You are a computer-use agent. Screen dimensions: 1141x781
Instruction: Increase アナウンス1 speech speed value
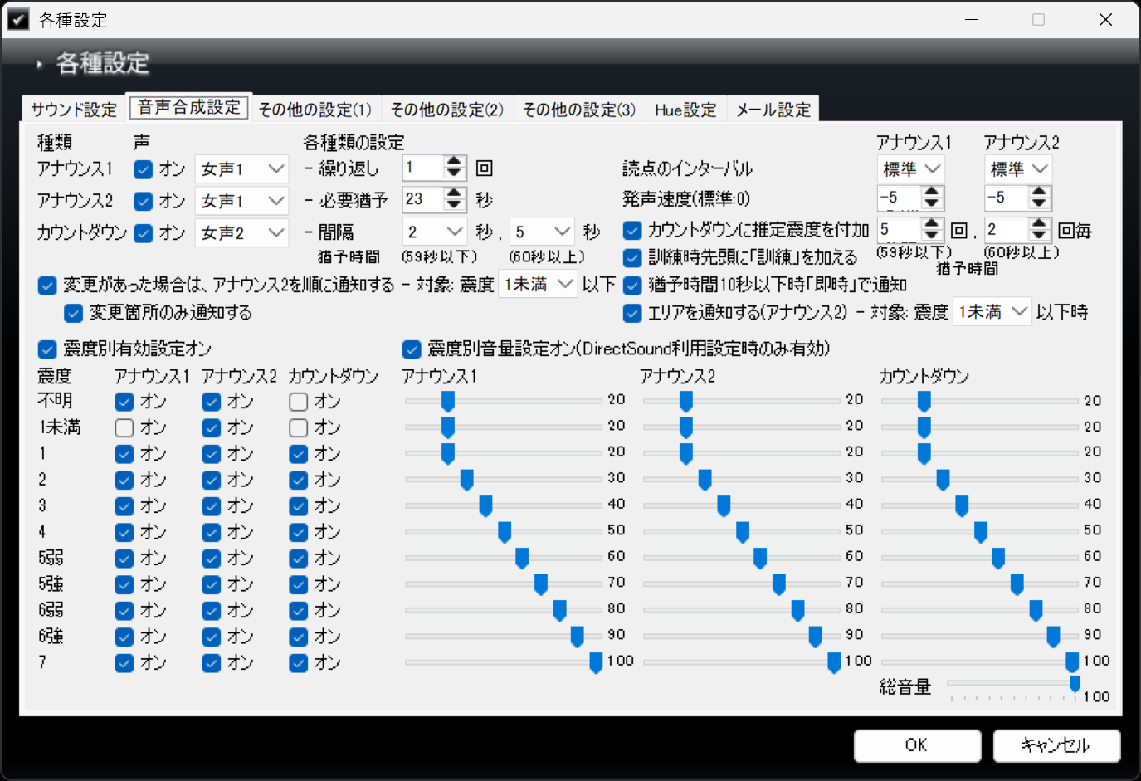932,192
